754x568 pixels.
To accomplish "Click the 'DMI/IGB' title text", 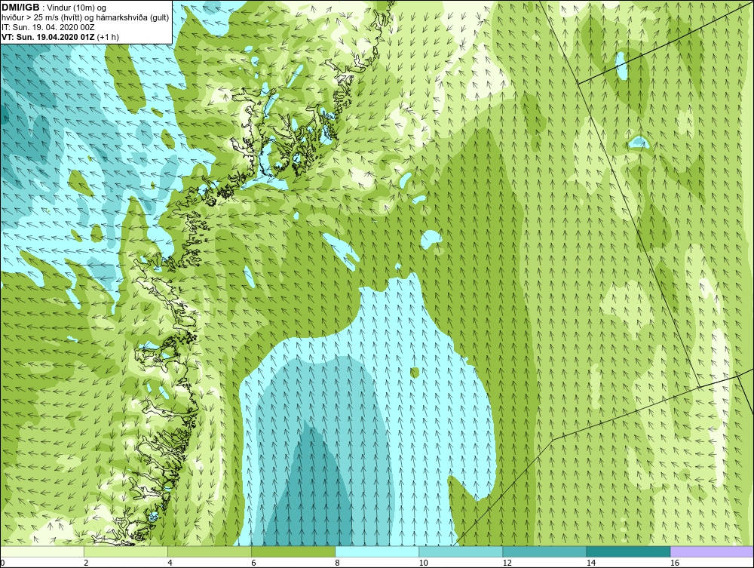I will coord(20,8).
